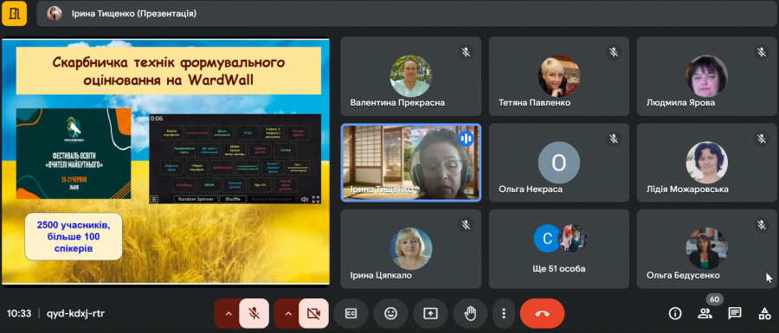The image size is (779, 333).
Task: Unmute the microphone button
Action: [254, 313]
